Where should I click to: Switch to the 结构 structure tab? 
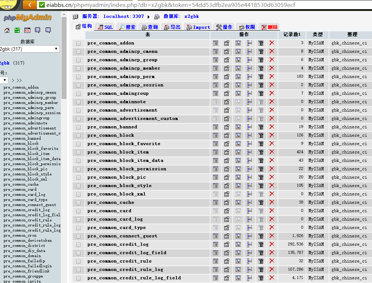pos(83,26)
